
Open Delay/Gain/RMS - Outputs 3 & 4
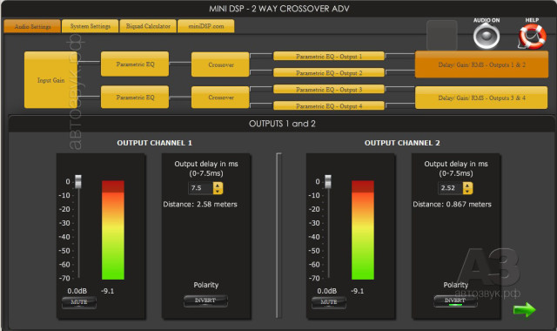click(481, 98)
